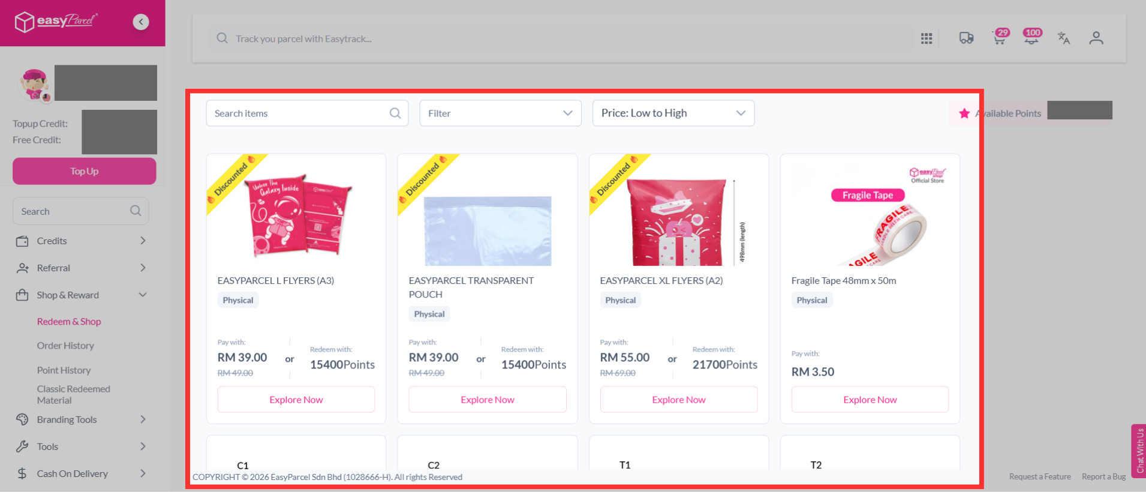Viewport: 1146px width, 492px height.
Task: Expand the Referral menu chevron
Action: [143, 268]
